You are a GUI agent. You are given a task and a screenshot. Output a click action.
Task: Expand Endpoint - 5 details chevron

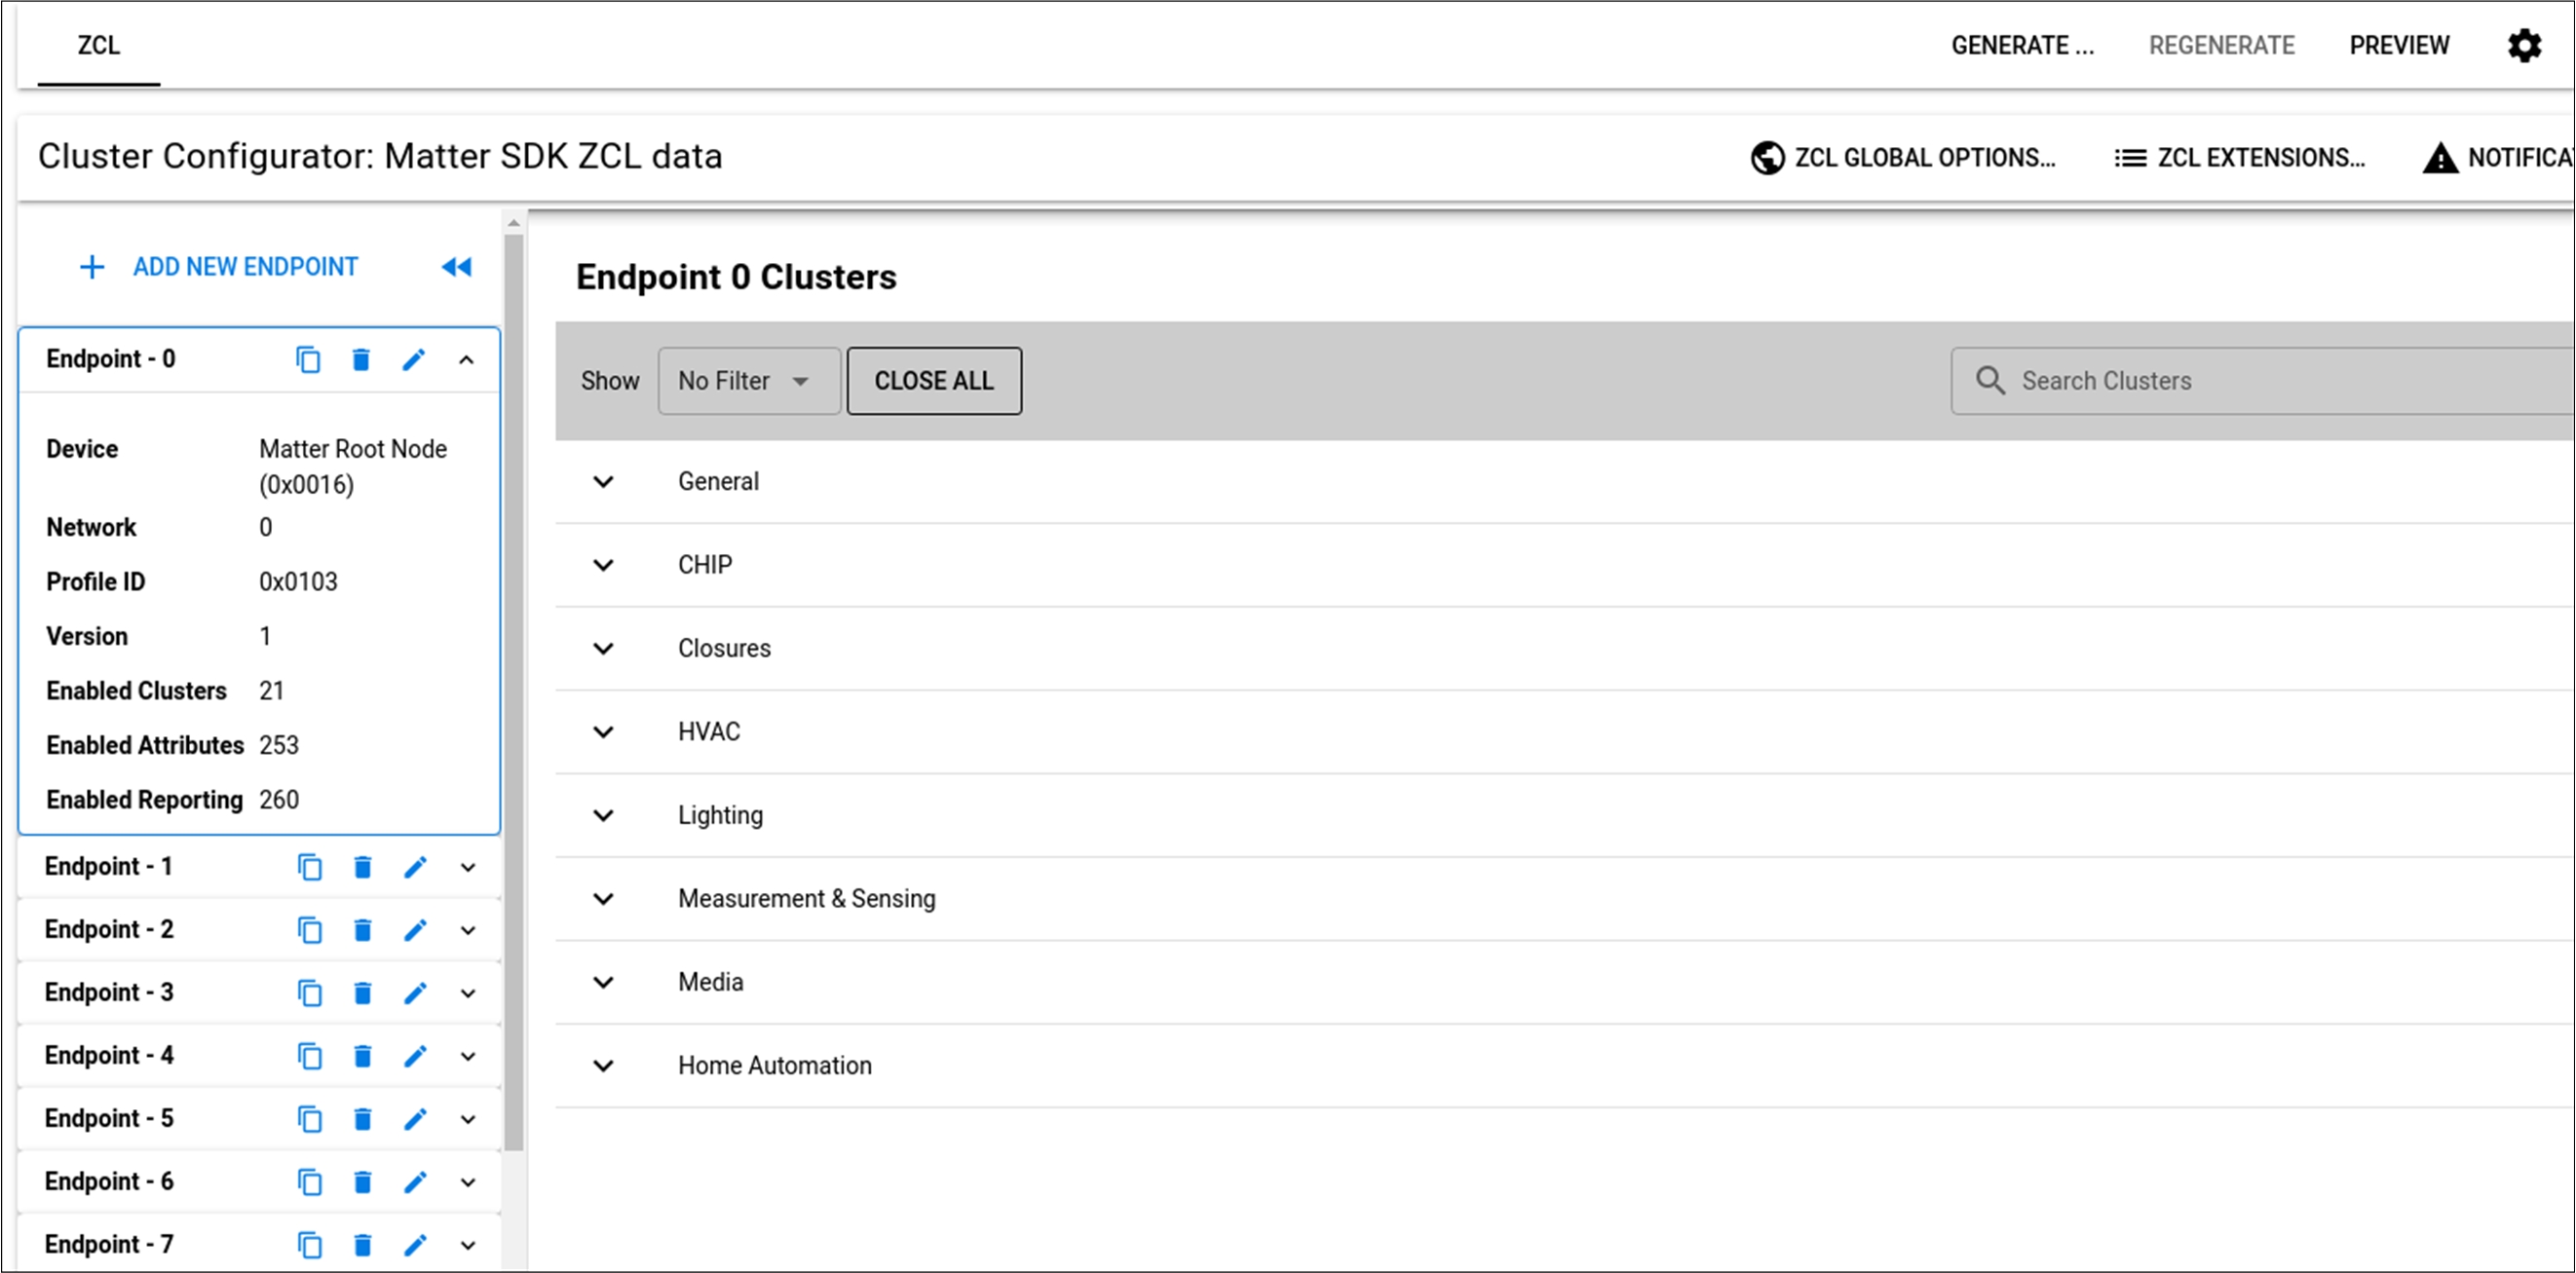coord(468,1120)
